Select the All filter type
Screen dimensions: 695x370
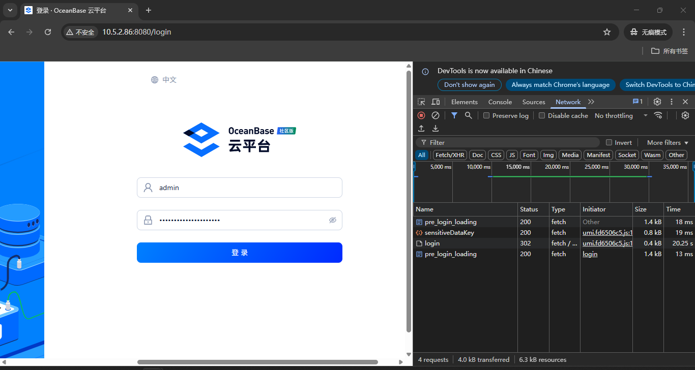[x=422, y=155]
